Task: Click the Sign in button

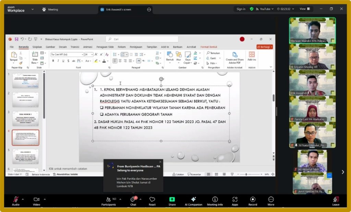Action: point(241,9)
